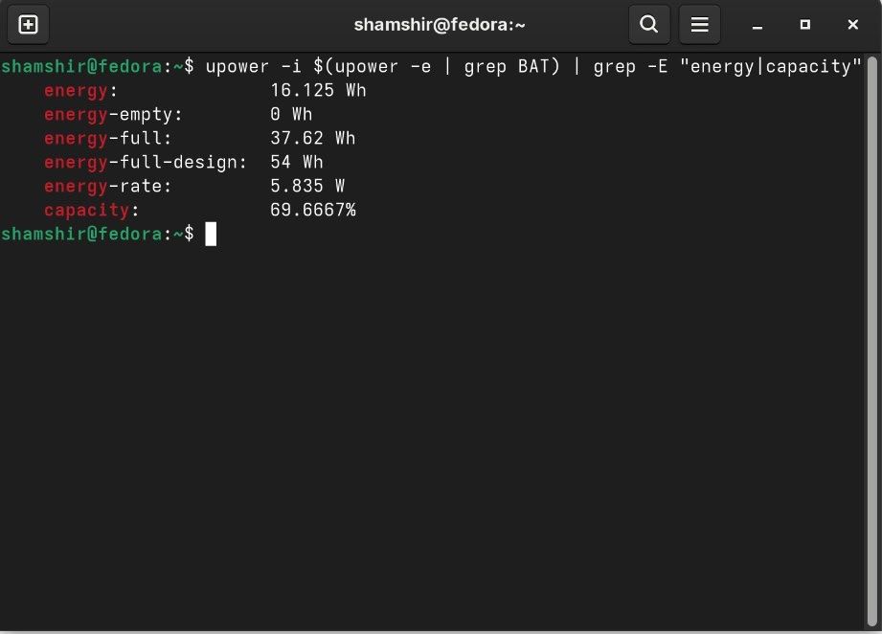This screenshot has height=634, width=882.
Task: Click the value 5.835 W
Action: (x=307, y=186)
